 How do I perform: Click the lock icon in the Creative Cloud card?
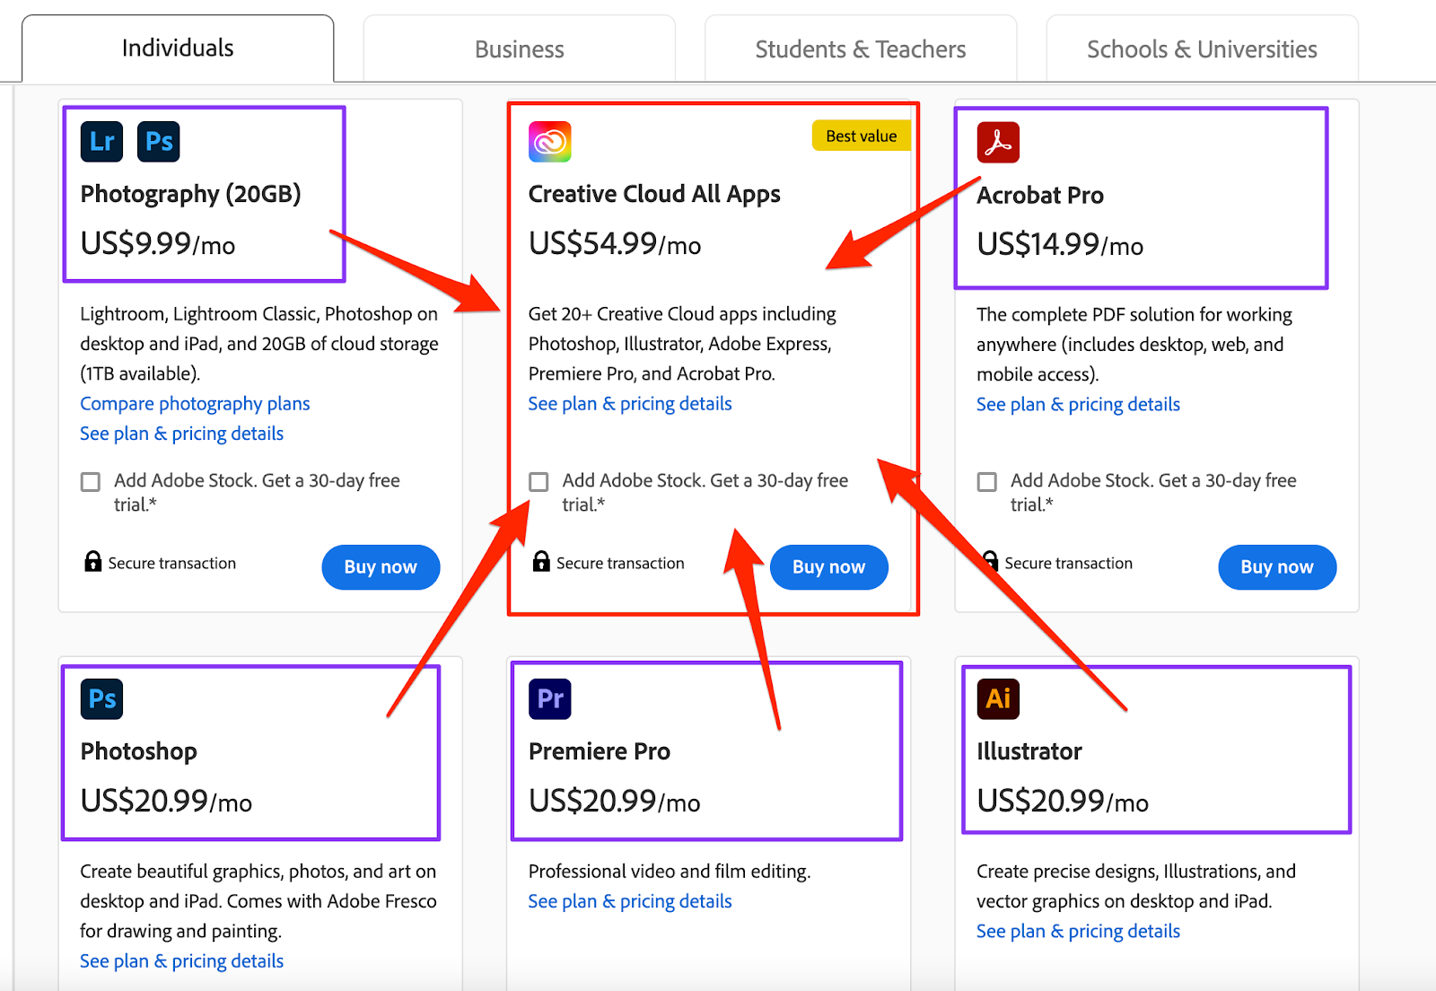[x=541, y=562]
